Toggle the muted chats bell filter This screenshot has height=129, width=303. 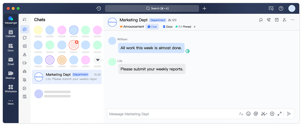coord(25,80)
